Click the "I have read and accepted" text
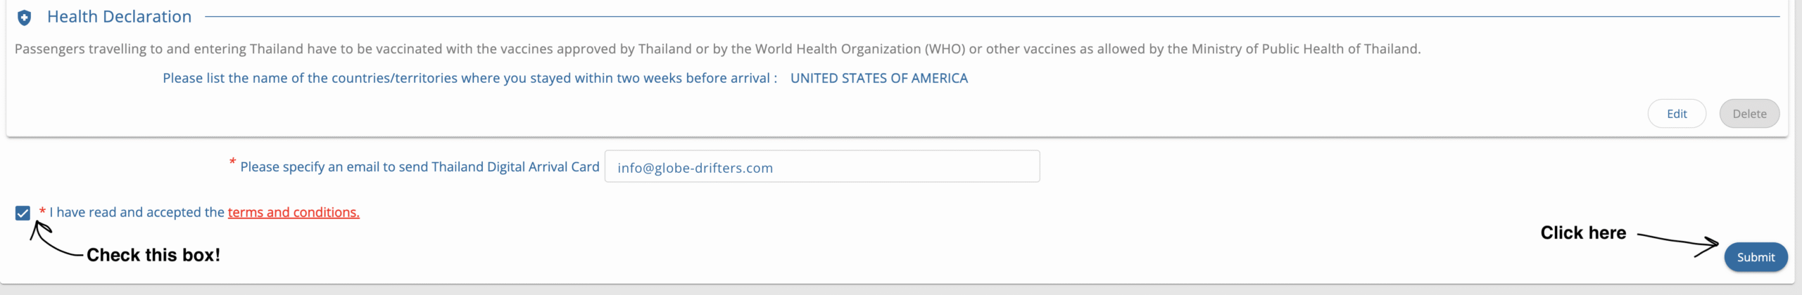1802x295 pixels. tap(137, 212)
